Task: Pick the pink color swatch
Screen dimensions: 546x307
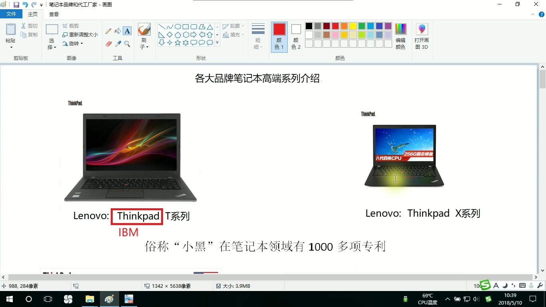Action: point(335,35)
